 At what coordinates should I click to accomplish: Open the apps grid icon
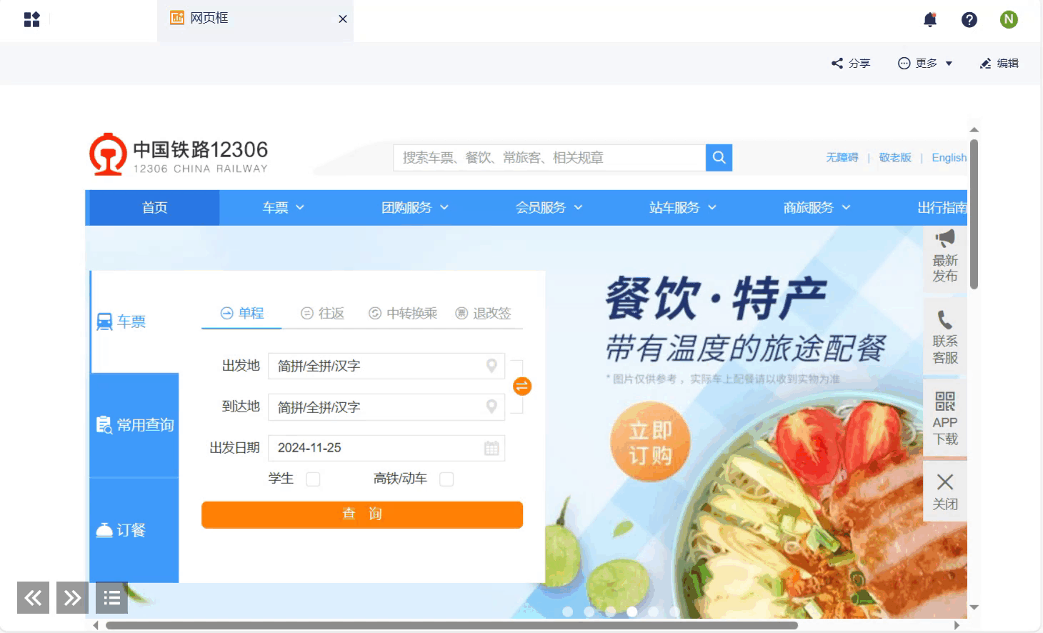tap(31, 19)
